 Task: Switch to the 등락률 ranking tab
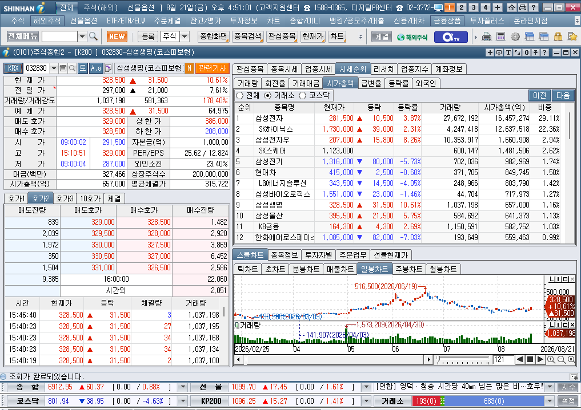[398, 84]
